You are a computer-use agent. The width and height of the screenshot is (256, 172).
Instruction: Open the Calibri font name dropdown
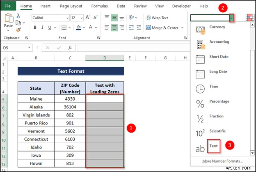(68, 18)
